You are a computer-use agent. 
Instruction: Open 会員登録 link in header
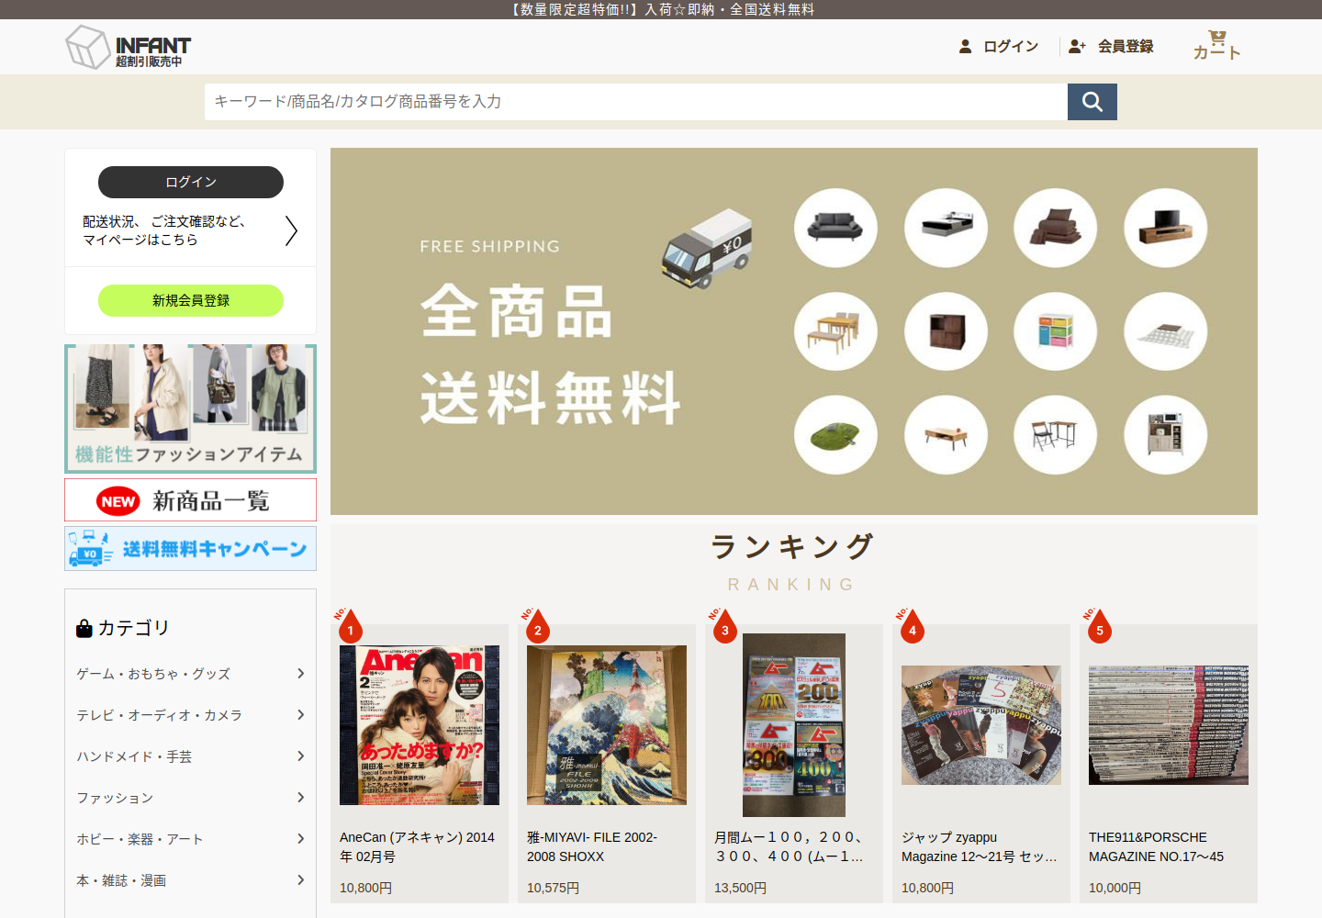pyautogui.click(x=1111, y=46)
